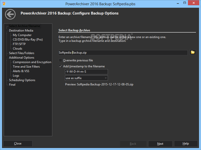Click the disabled Back button
Image resolution: width=201 pixels, height=150 pixels.
click(x=133, y=144)
